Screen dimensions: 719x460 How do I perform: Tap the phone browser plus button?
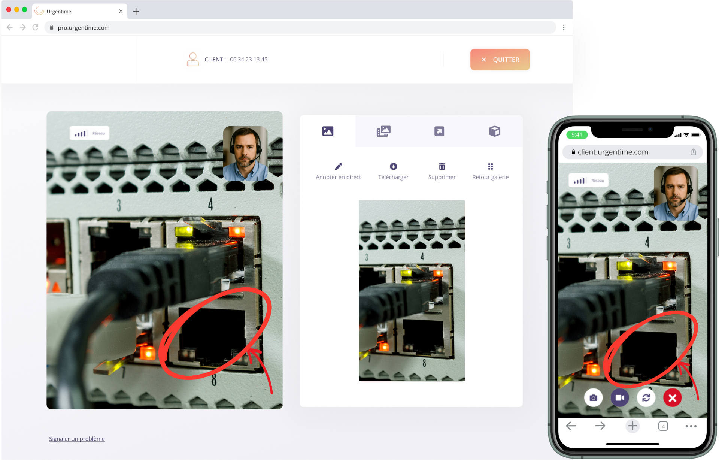pyautogui.click(x=632, y=426)
